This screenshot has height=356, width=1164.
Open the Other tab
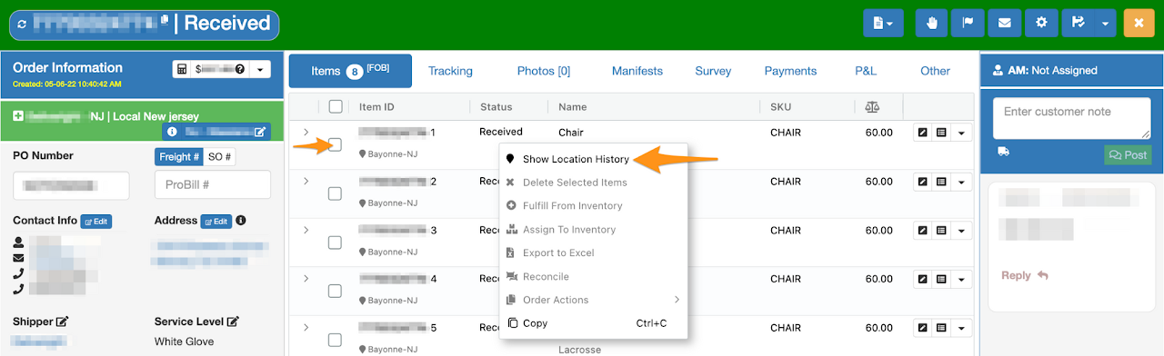[935, 71]
